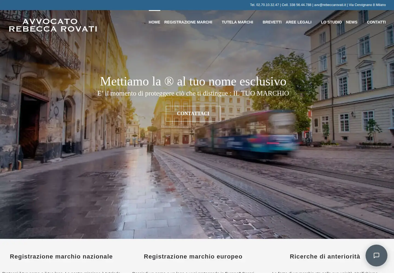Viewport: 394px width, 273px height.
Task: Click the phone number 02.70.10.32.47
Action: [268, 5]
